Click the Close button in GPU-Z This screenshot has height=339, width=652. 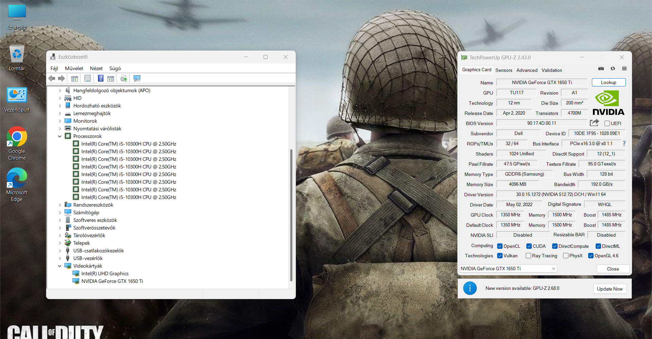pyautogui.click(x=613, y=269)
